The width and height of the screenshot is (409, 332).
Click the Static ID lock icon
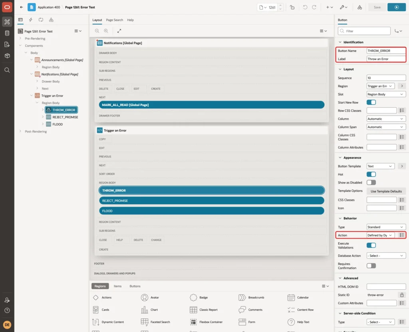pos(402,295)
